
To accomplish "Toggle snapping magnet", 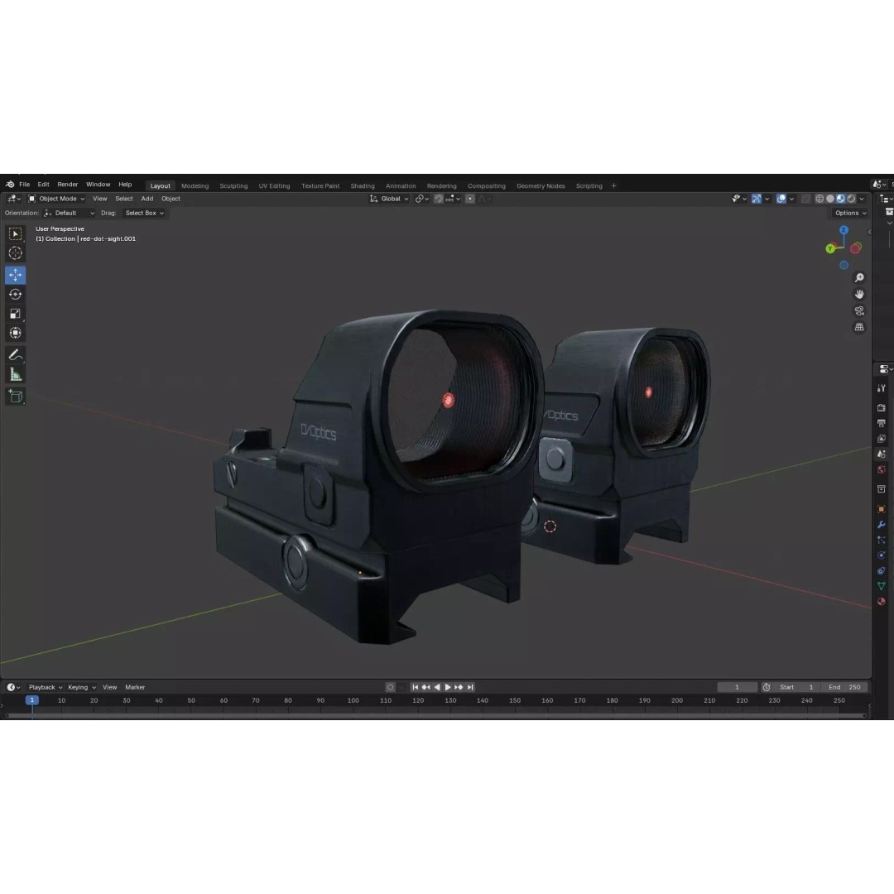I will (x=439, y=199).
